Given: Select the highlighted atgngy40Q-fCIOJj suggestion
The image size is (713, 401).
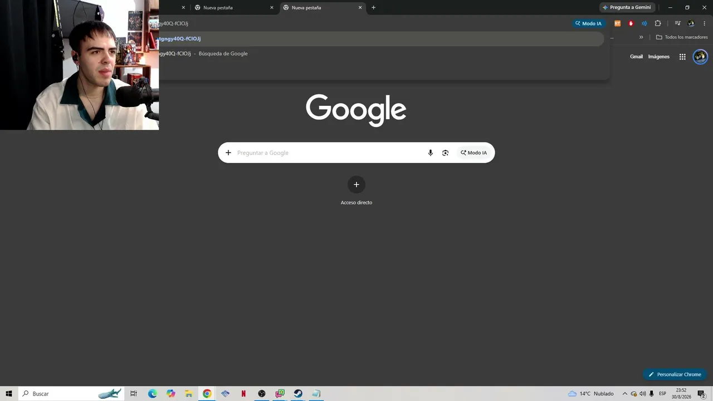Looking at the screenshot, I should click(381, 38).
